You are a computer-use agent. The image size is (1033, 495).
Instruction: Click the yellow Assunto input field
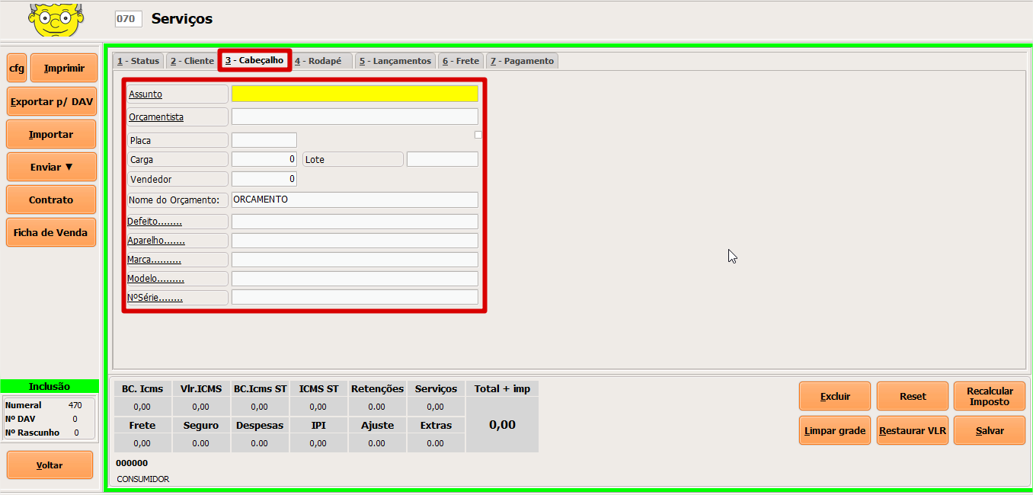(354, 94)
